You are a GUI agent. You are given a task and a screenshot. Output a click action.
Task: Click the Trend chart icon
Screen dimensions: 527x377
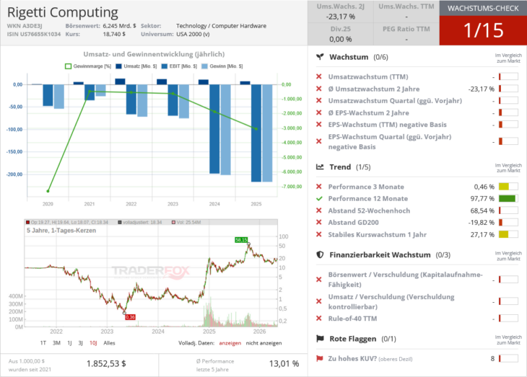point(320,167)
